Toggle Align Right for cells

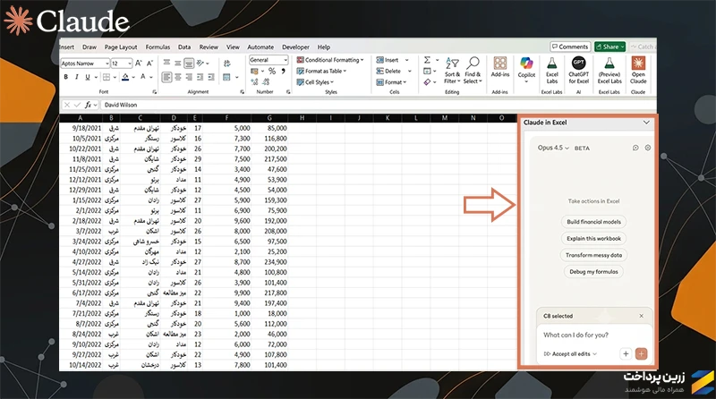click(x=189, y=77)
